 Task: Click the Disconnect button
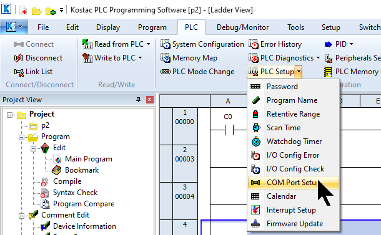pyautogui.click(x=38, y=58)
